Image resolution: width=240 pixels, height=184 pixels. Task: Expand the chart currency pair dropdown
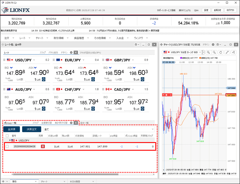pos(203,52)
